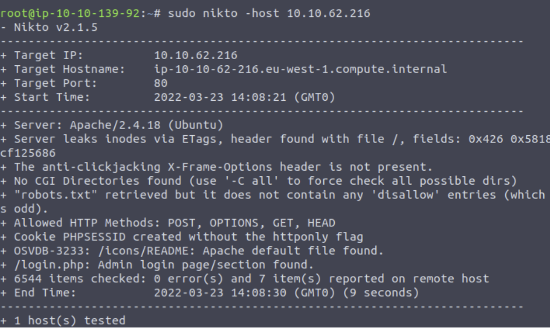Click the Target Port value 80
The image size is (550, 328).
tap(161, 83)
